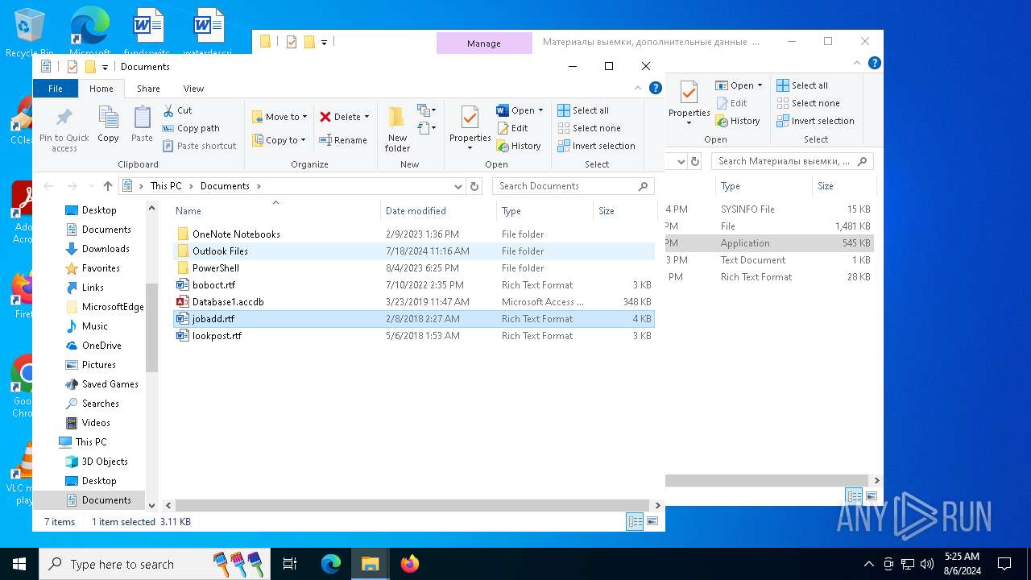
Task: Click the Copy icon in Clipboard group
Action: coord(108,125)
